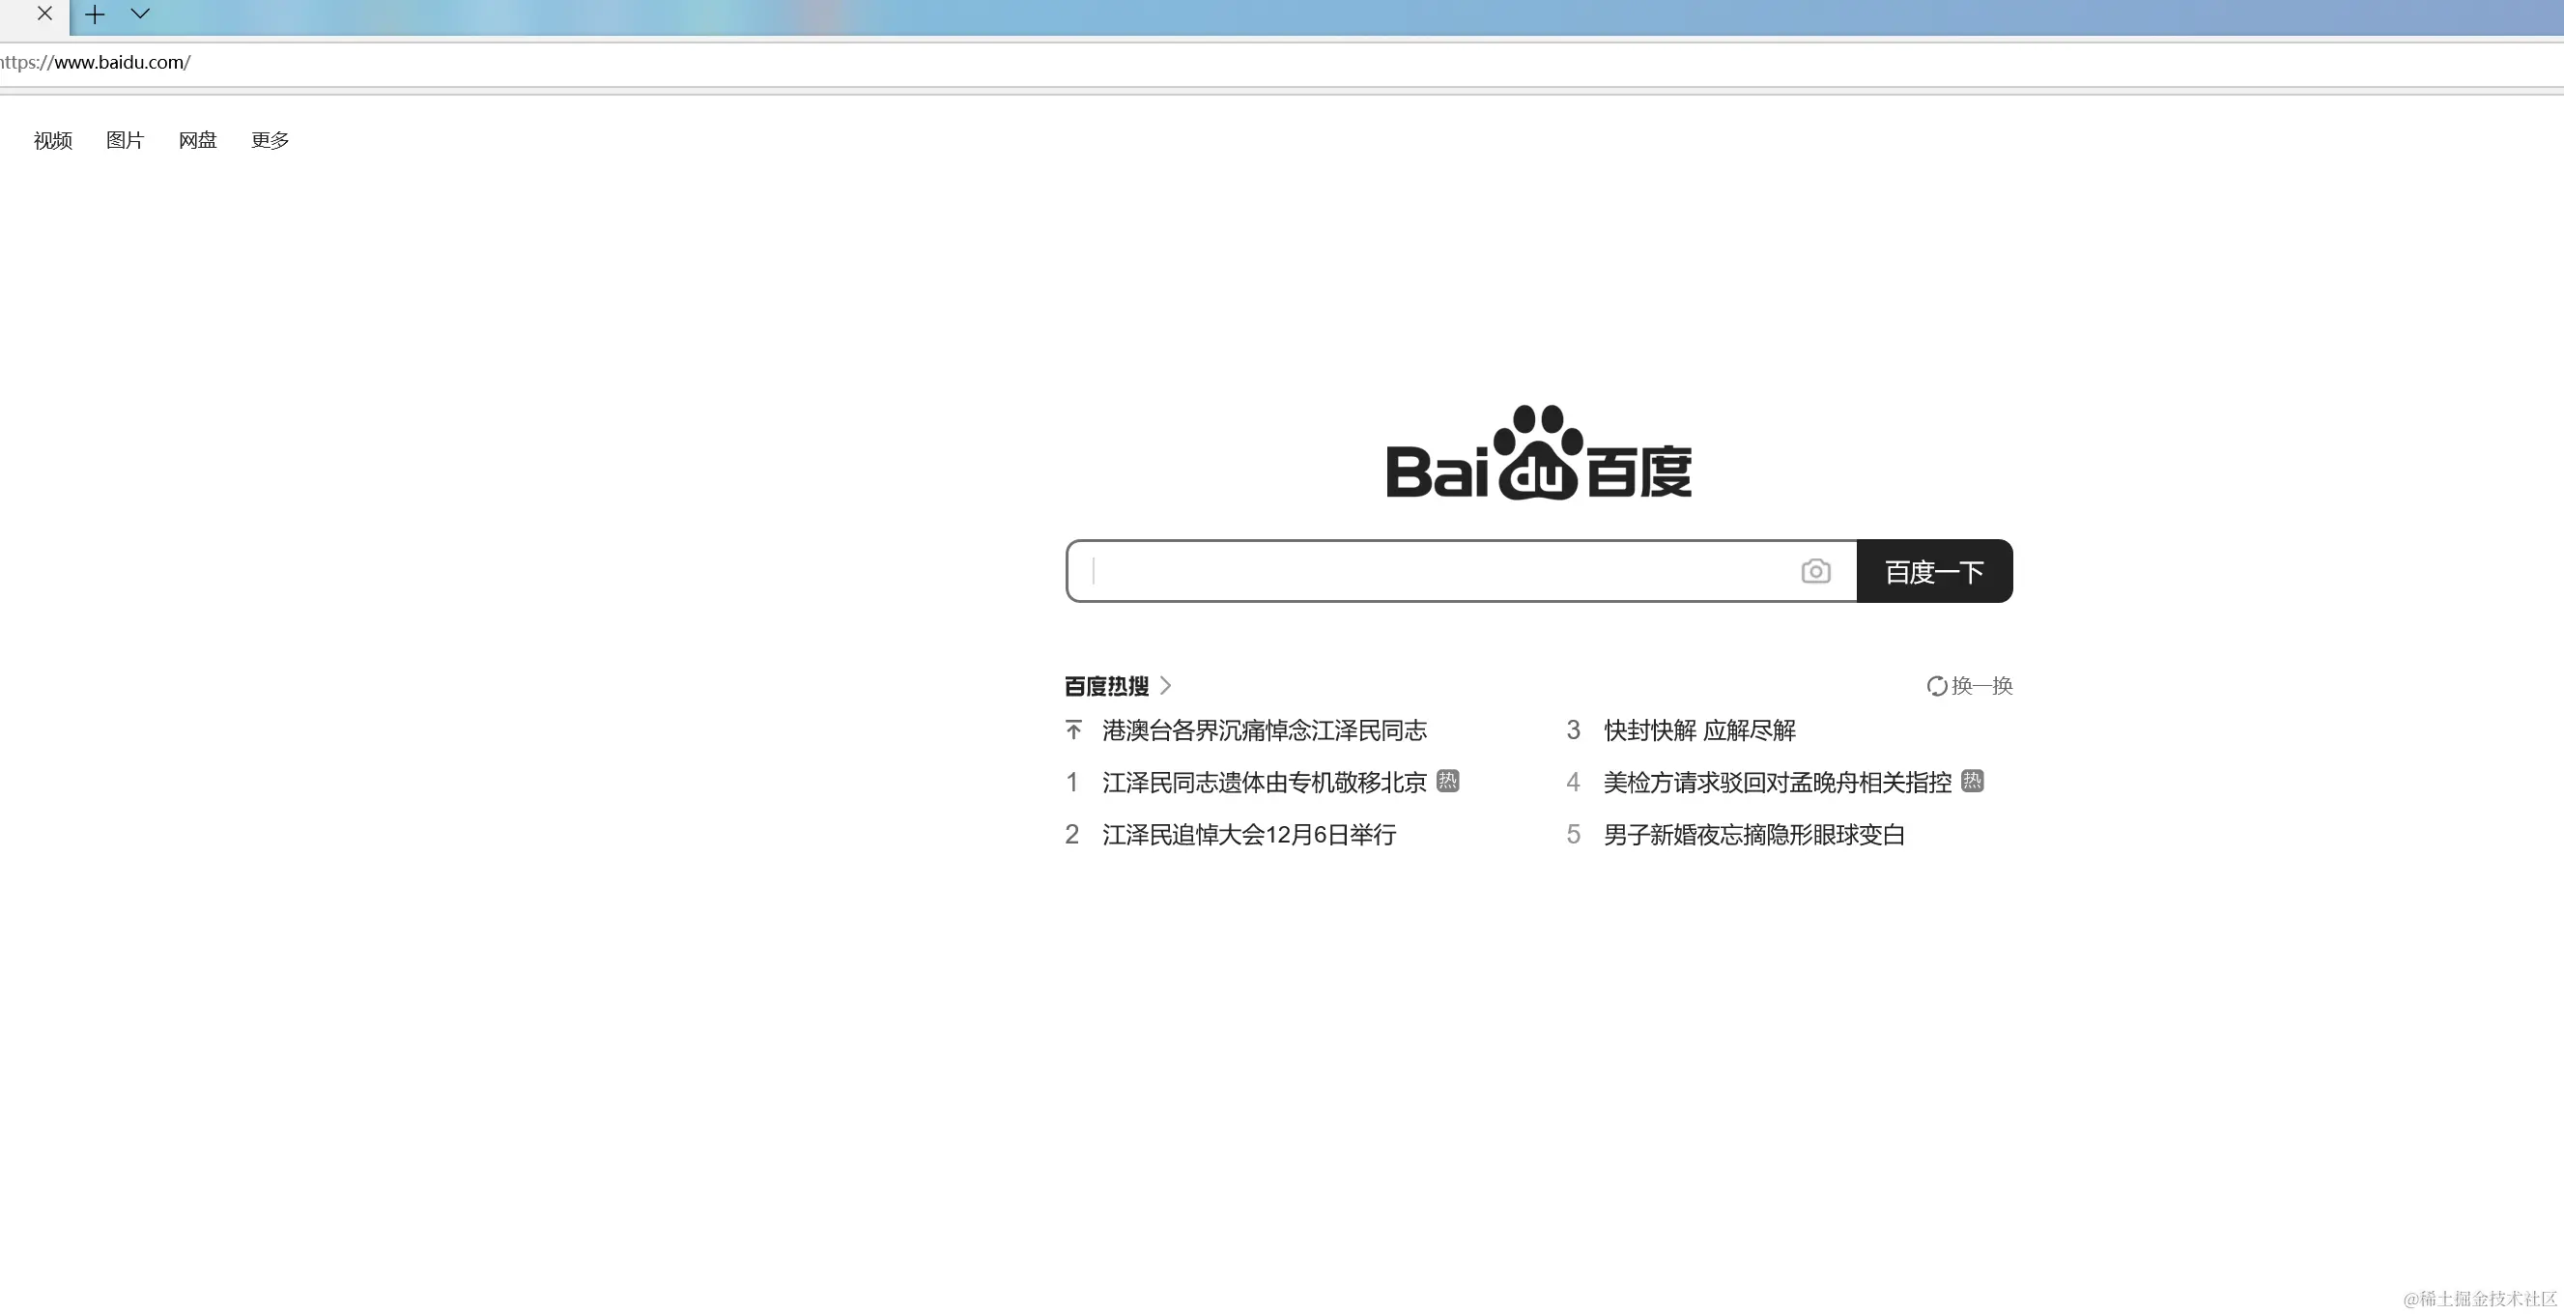Open the 更多 menu

[270, 140]
